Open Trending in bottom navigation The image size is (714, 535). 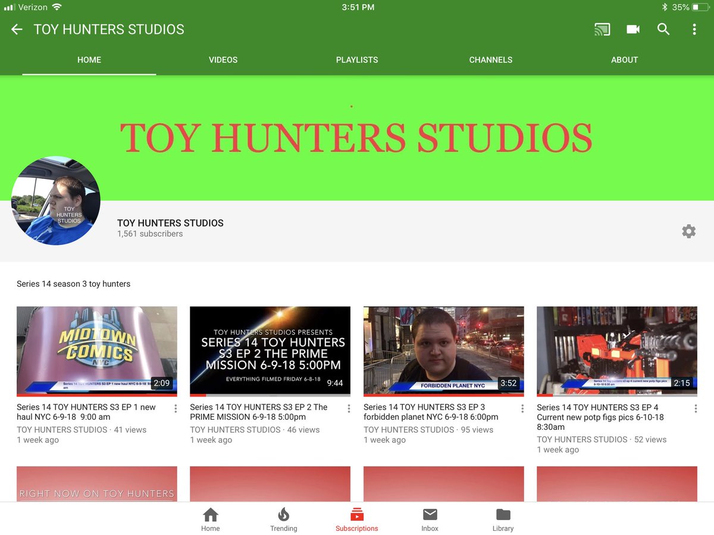click(x=284, y=519)
